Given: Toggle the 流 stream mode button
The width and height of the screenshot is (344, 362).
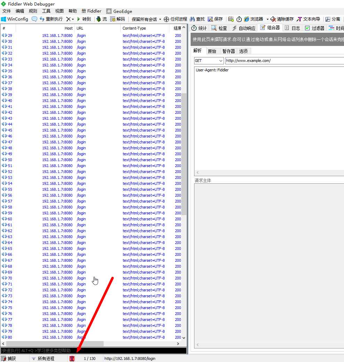Looking at the screenshot, I should point(102,19).
